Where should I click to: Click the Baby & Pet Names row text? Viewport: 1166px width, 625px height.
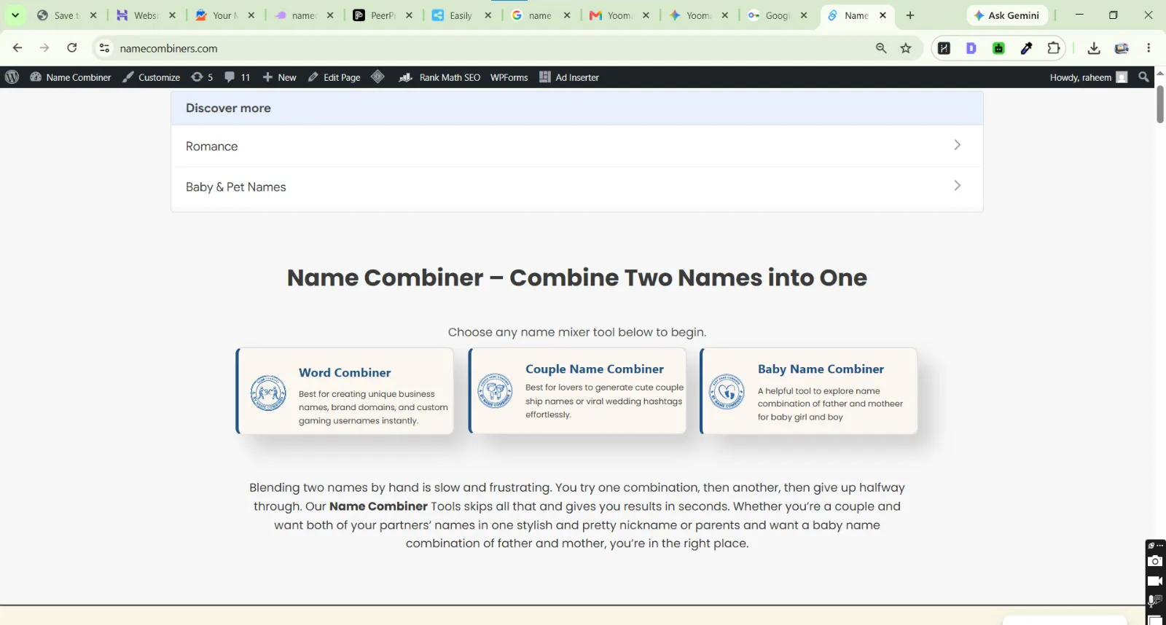coord(235,187)
